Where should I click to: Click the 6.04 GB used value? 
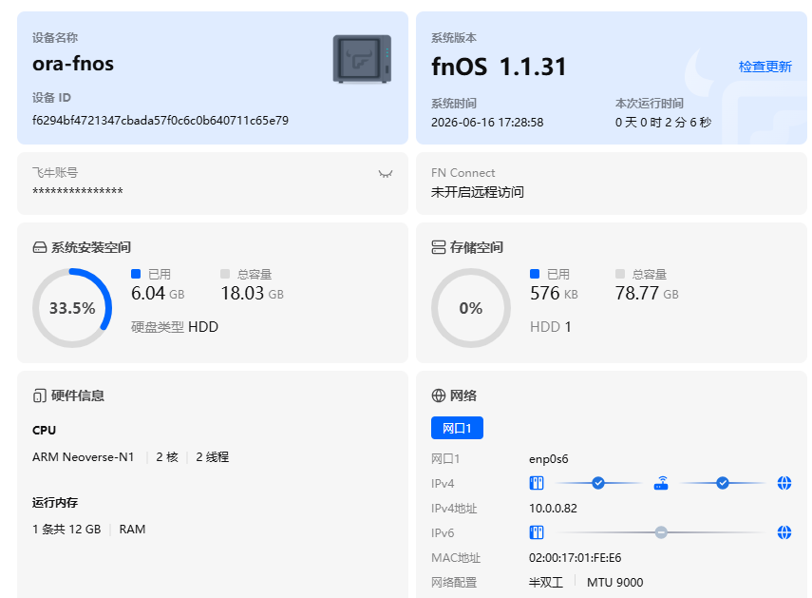(x=158, y=294)
